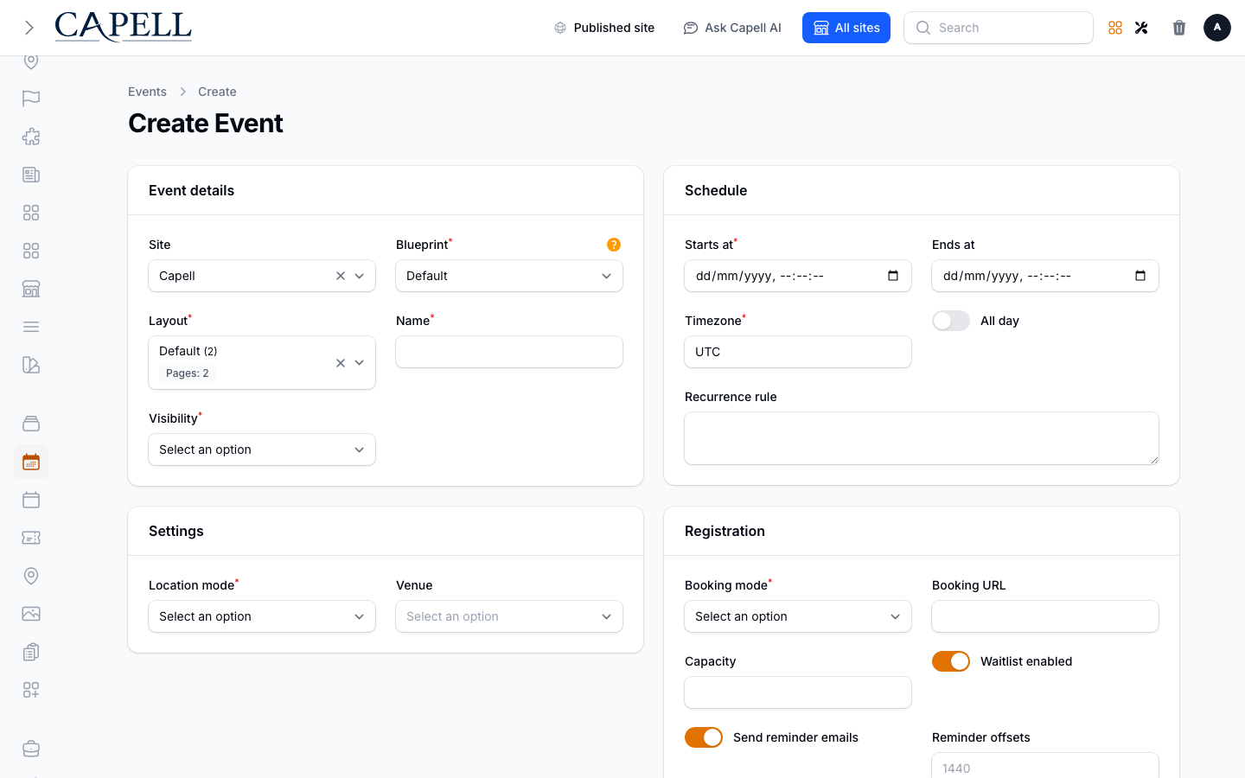Click the Capacity input field
The image size is (1245, 778).
(x=798, y=692)
